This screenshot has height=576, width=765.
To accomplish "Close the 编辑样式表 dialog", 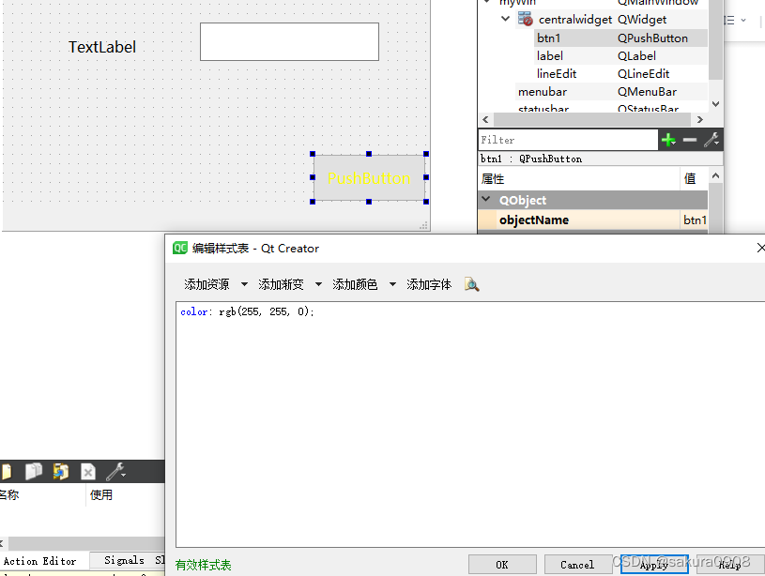I will (759, 248).
